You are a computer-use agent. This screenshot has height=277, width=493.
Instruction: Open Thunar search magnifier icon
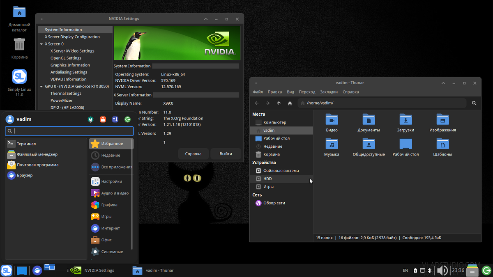474,103
